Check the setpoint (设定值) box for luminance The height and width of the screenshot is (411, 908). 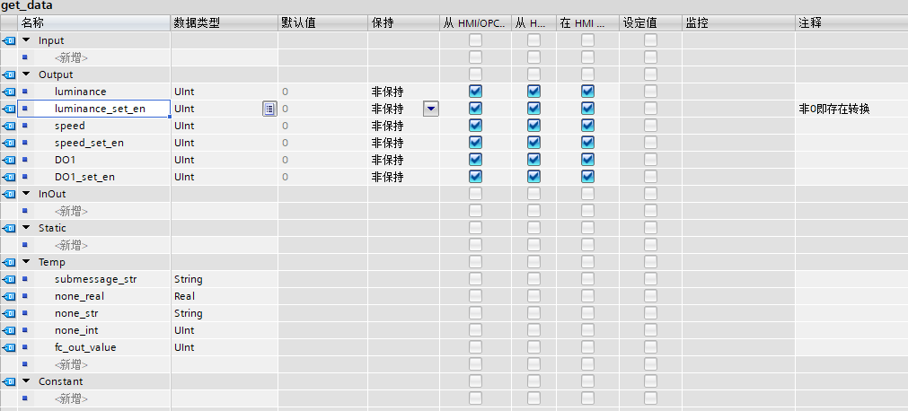(651, 92)
